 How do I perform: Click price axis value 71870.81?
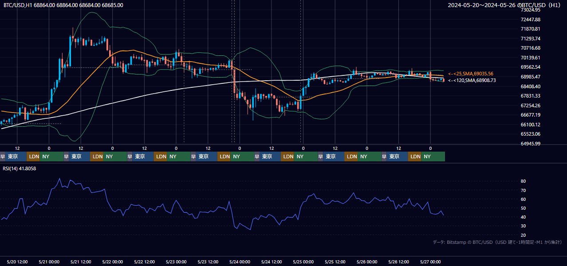point(530,29)
